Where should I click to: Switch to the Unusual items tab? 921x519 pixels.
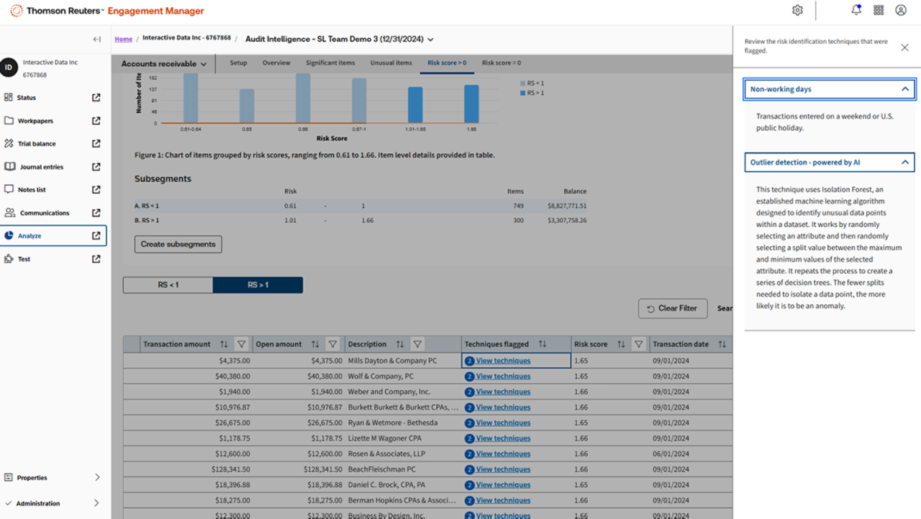tap(391, 63)
